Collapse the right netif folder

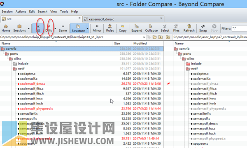coord(188,69)
